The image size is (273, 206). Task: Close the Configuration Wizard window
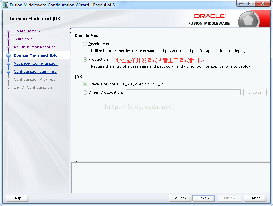point(263,4)
